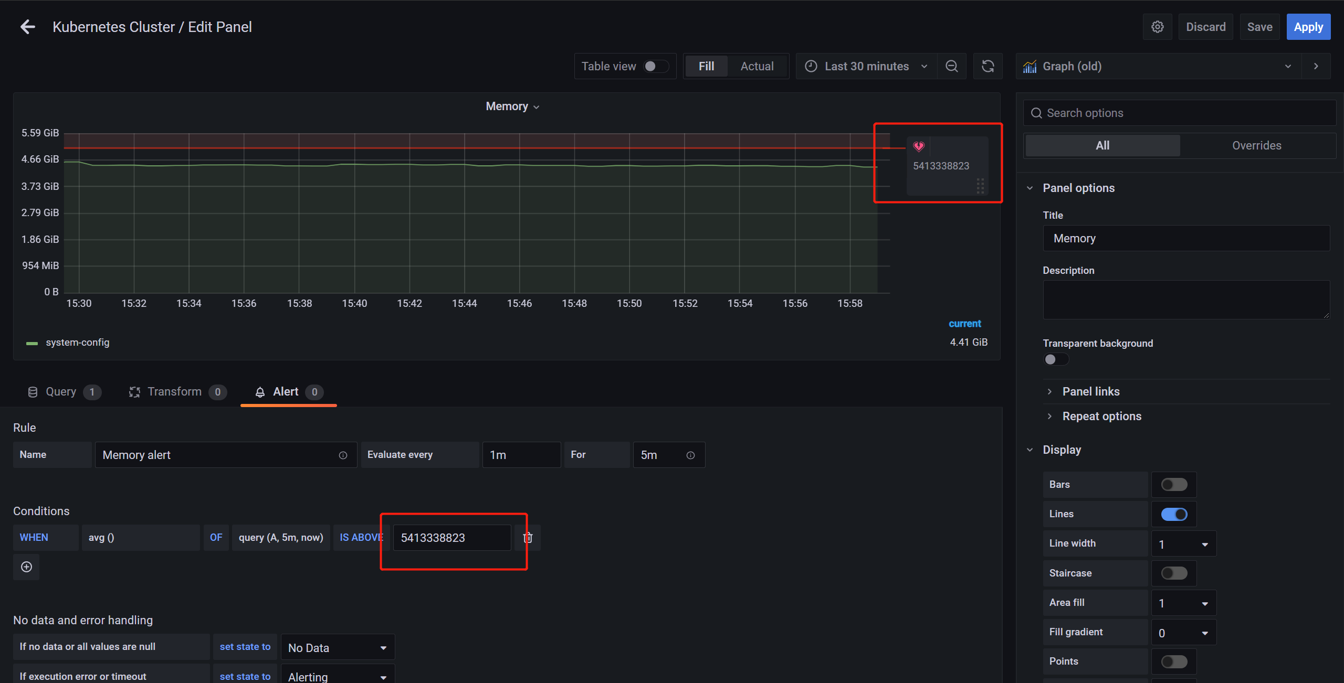Click the Memory alert name field

pyautogui.click(x=226, y=455)
